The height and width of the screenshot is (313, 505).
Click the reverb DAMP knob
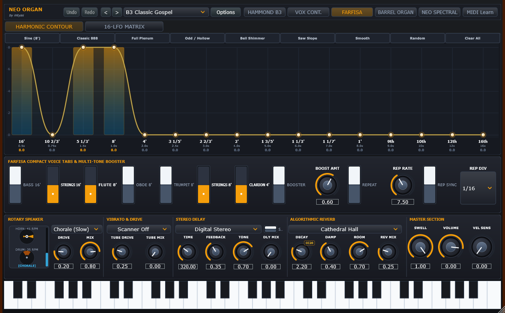(330, 252)
